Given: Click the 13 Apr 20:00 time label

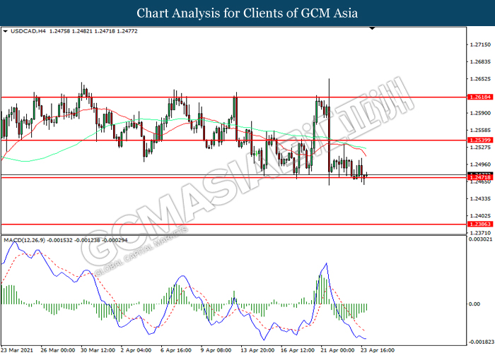Looking at the screenshot, I should coord(257,350).
